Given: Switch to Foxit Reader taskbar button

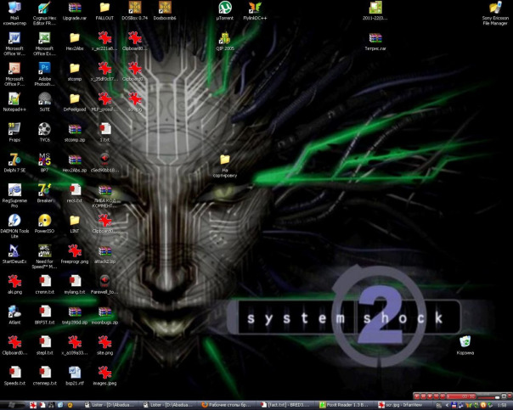Looking at the screenshot, I should click(345, 405).
